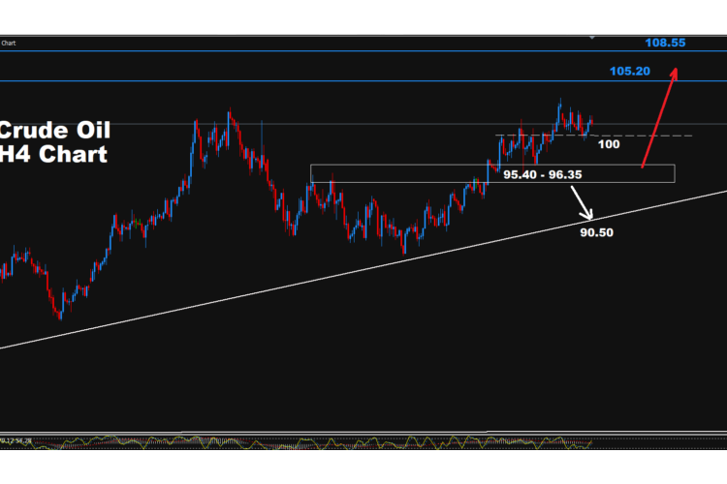Click the chart shift triangle marker

tap(592, 38)
